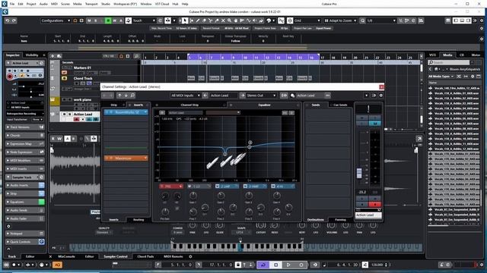Image resolution: width=487 pixels, height=273 pixels.
Task: Open the Studio menu
Action: (106, 4)
